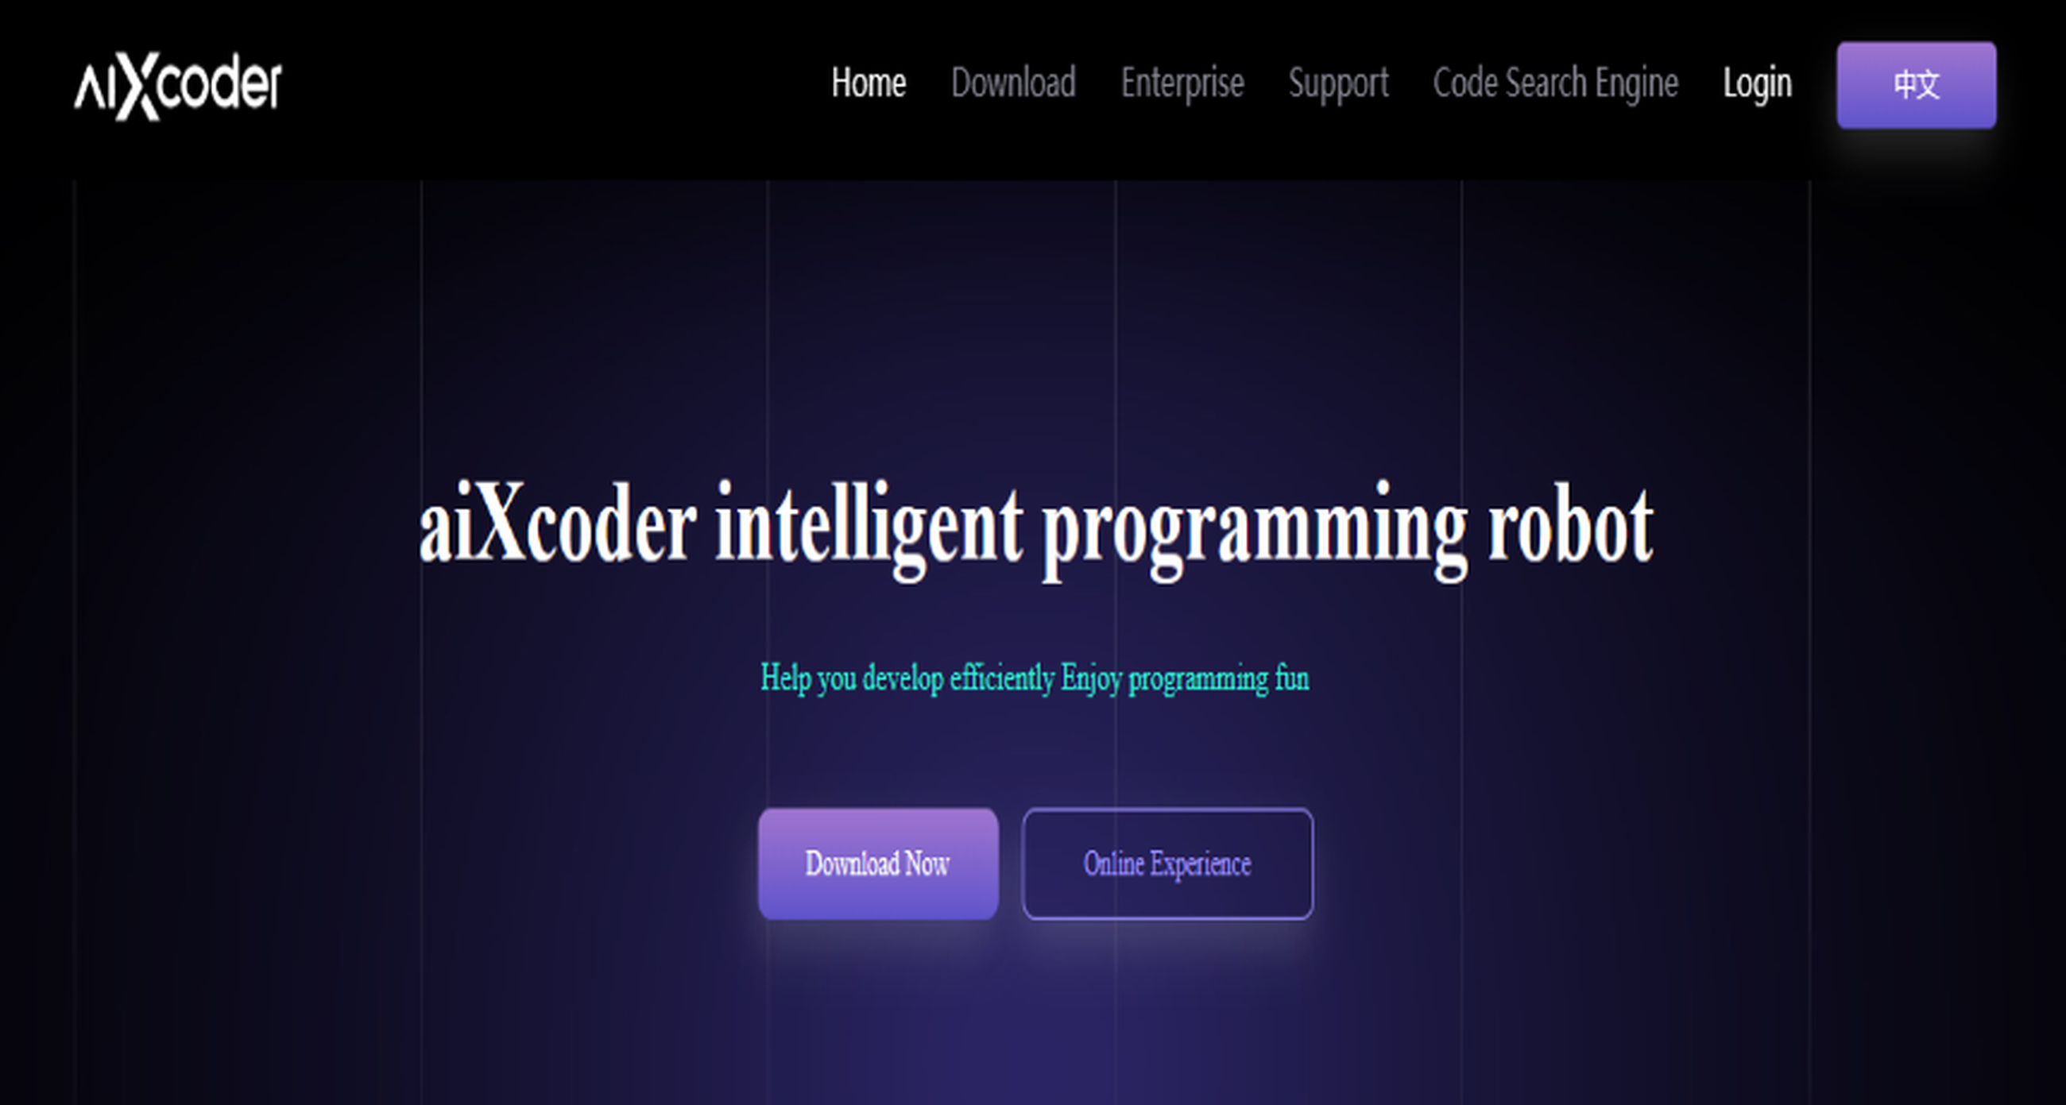Click the word intelligent in the main heading

point(869,529)
